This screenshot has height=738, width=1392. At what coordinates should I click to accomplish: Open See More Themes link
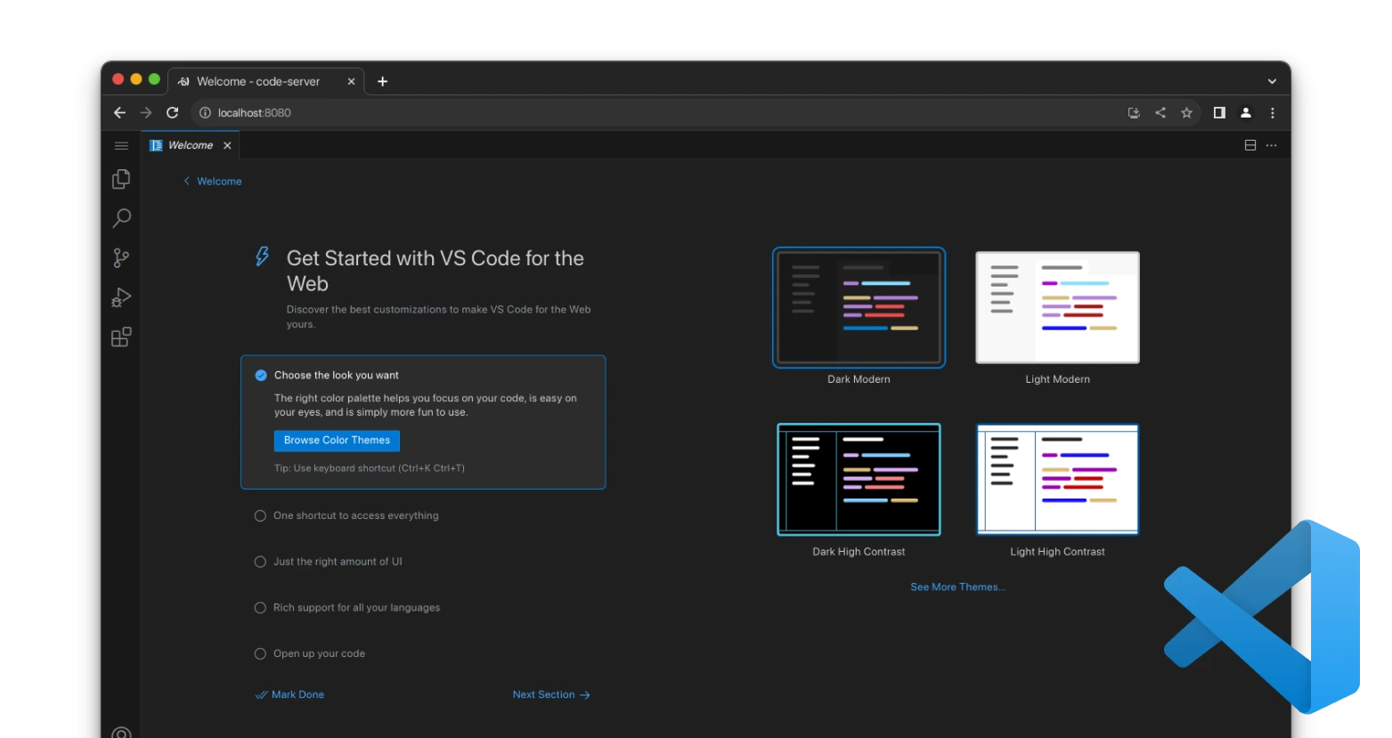tap(957, 587)
